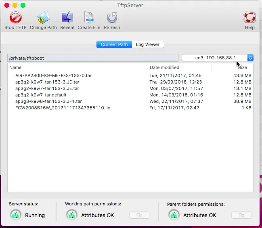Screen dimensions: 262x228
Task: Click the Fix button for parent folders
Action: point(241,215)
